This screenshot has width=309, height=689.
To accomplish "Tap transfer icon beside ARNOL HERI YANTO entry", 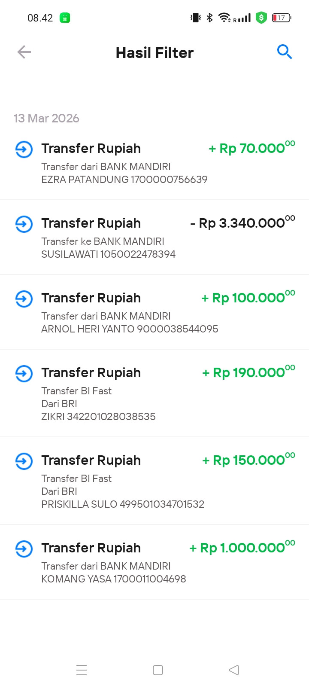I will pyautogui.click(x=24, y=299).
